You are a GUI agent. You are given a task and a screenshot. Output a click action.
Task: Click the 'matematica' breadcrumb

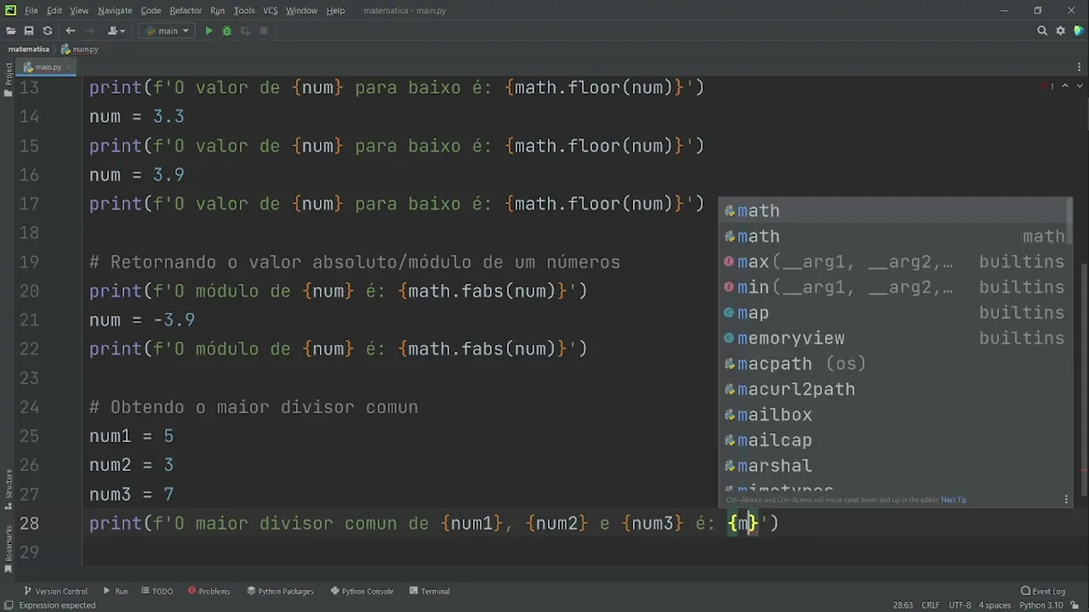29,49
